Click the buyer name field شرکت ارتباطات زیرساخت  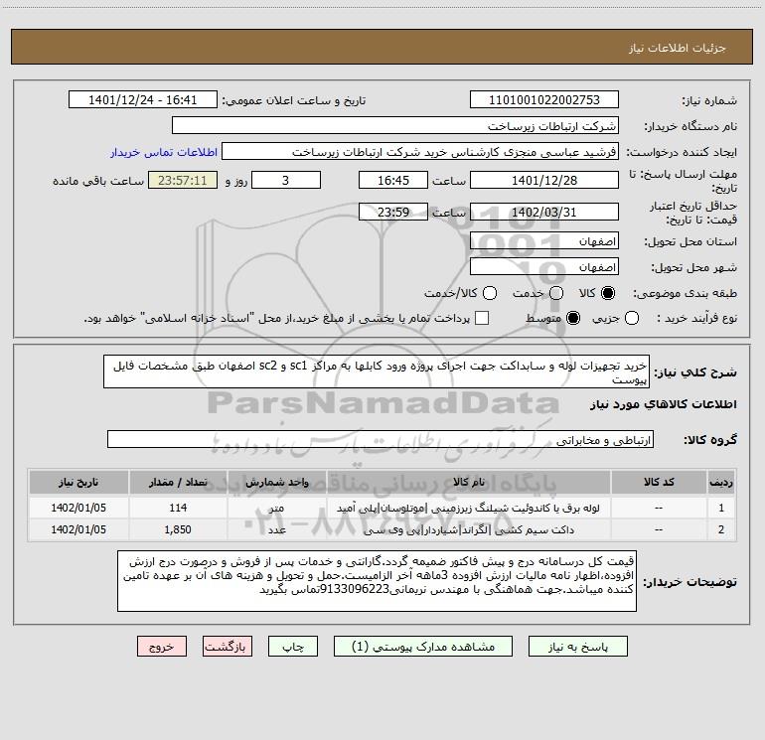(x=395, y=125)
